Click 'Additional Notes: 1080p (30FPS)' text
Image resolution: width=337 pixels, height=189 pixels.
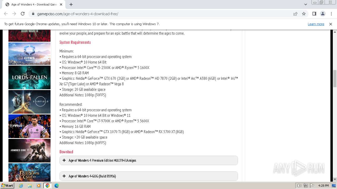[x=83, y=95]
